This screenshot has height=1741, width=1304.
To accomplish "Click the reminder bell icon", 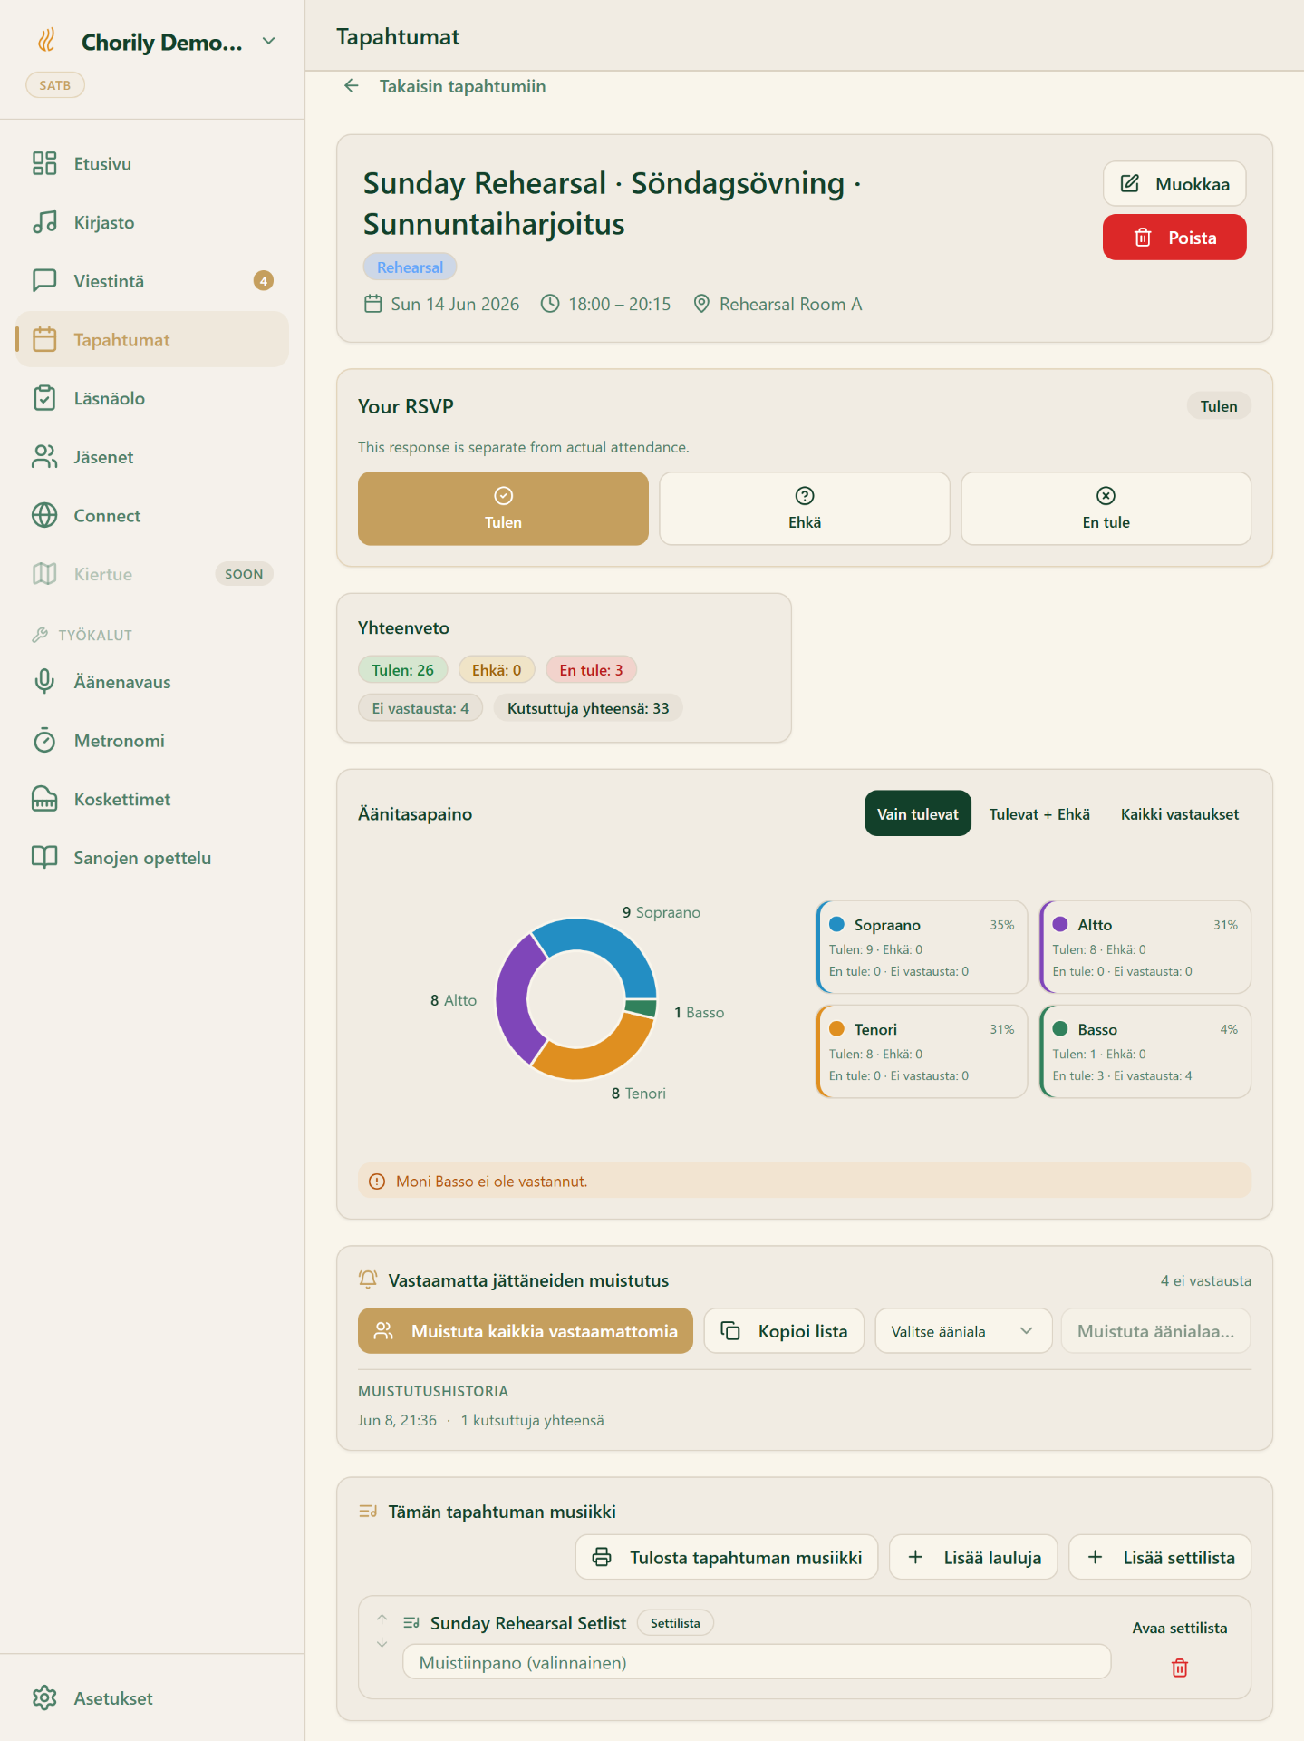I will click(x=368, y=1279).
